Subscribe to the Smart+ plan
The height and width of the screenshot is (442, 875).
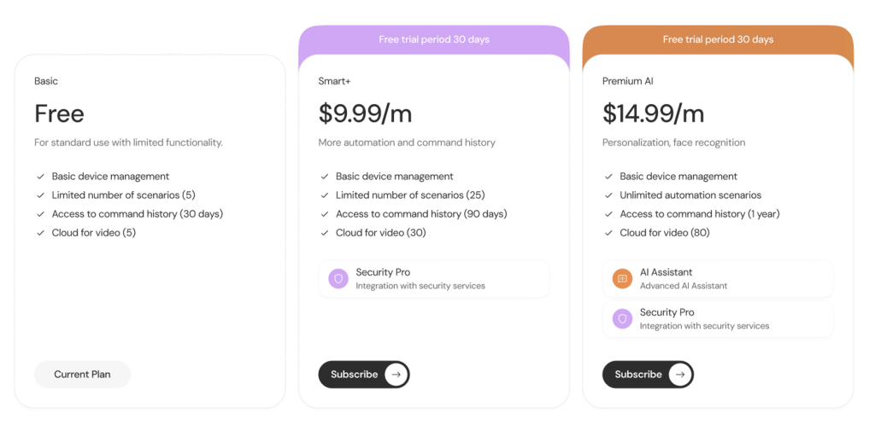pos(364,375)
